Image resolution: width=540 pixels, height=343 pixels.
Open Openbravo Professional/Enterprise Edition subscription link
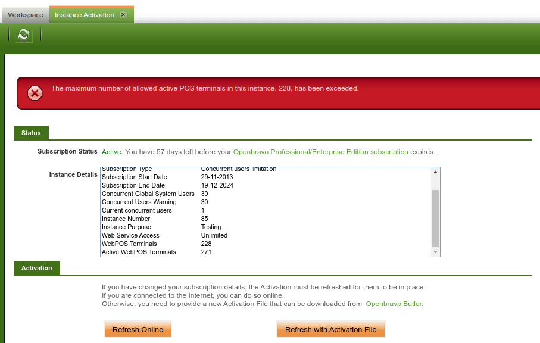click(321, 152)
